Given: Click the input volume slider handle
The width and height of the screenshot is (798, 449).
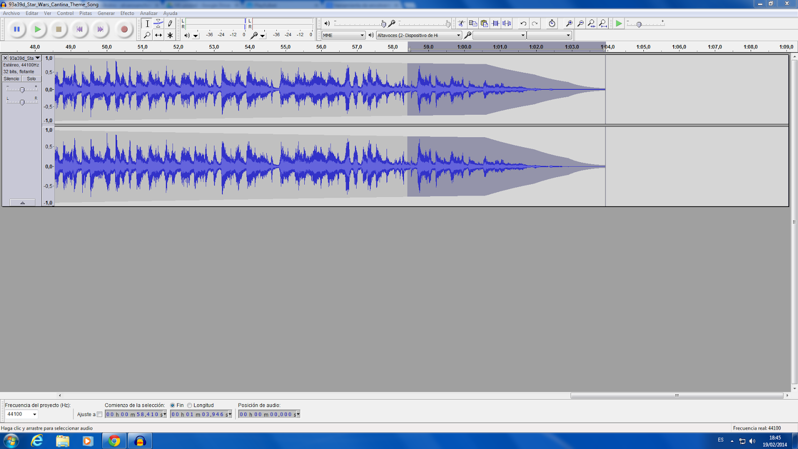Looking at the screenshot, I should tap(448, 24).
